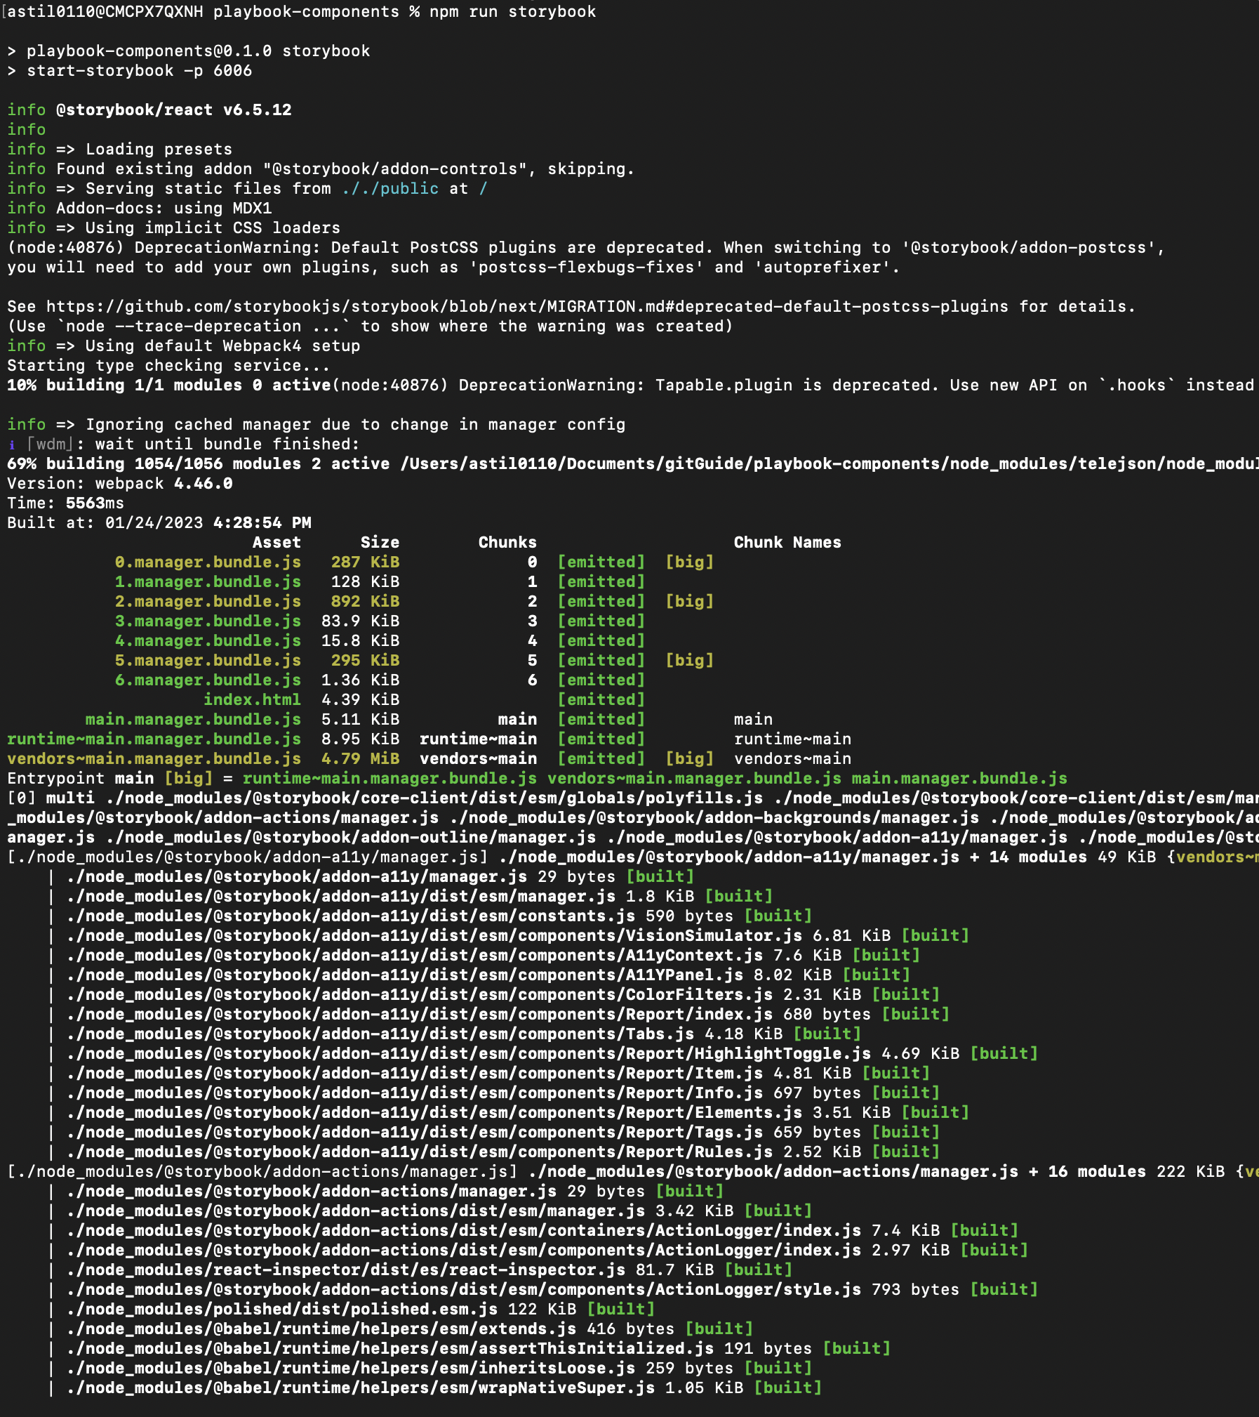
Task: Click the "Chunk Names" column header
Action: [787, 543]
